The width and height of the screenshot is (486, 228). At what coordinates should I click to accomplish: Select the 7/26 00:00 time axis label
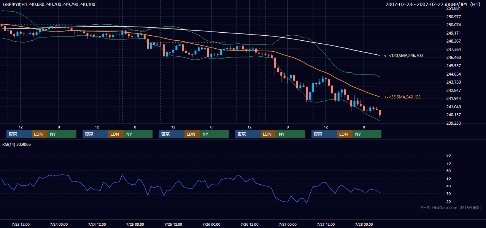[211, 224]
